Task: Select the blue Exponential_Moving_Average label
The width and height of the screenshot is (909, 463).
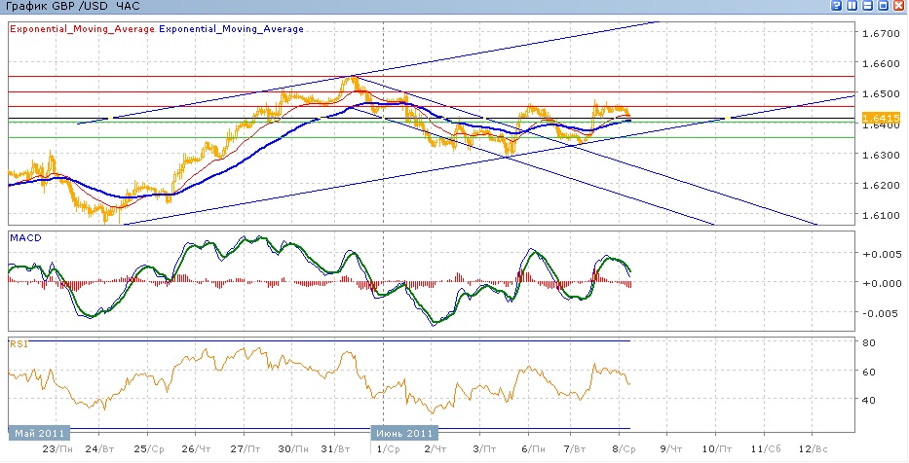Action: [x=231, y=29]
